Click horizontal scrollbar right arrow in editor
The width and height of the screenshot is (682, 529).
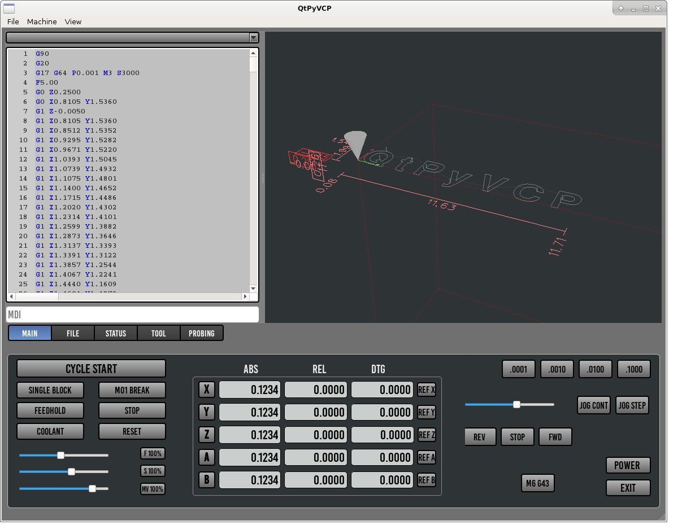245,296
